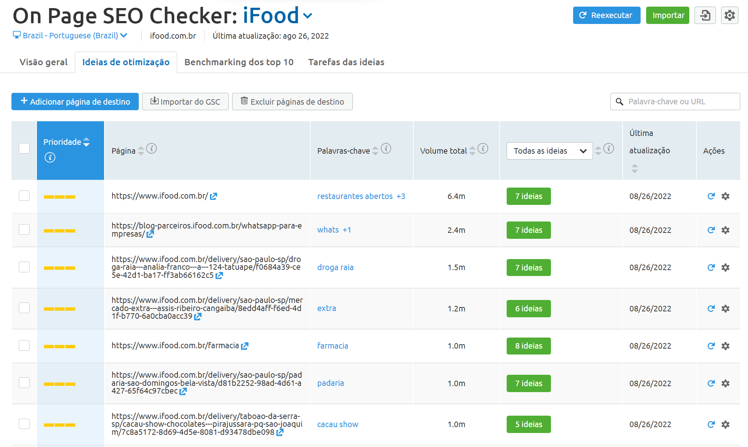This screenshot has width=748, height=447.
Task: Click the info icon under Prioridade header
Action: 50,158
